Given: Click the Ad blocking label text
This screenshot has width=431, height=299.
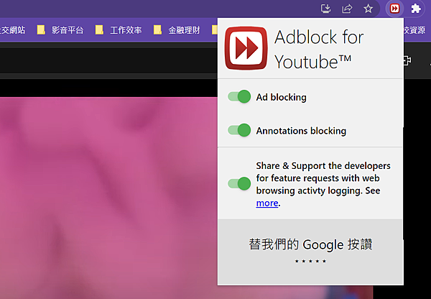Looking at the screenshot, I should point(281,97).
